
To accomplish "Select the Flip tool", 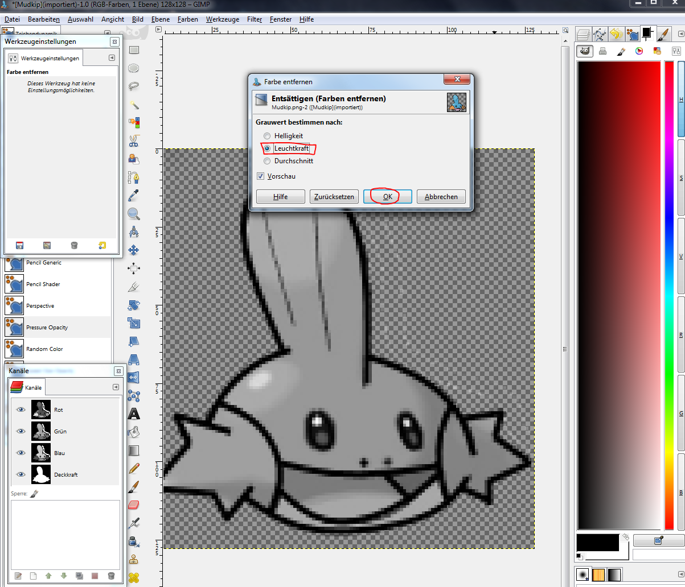I will [134, 378].
